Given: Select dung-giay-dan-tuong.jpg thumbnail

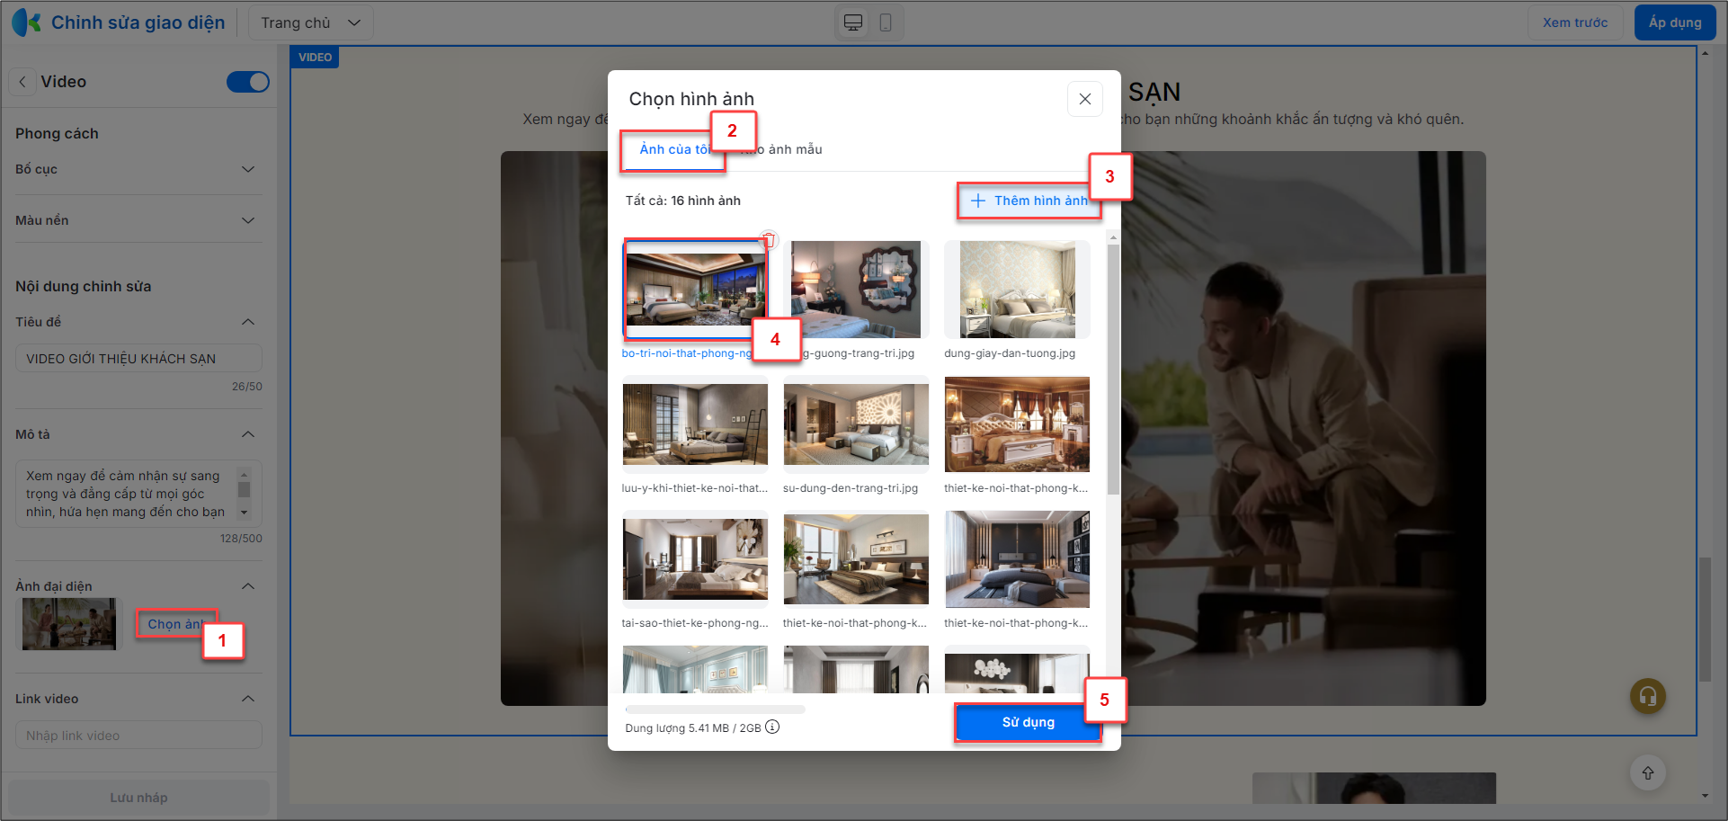Looking at the screenshot, I should point(1017,289).
